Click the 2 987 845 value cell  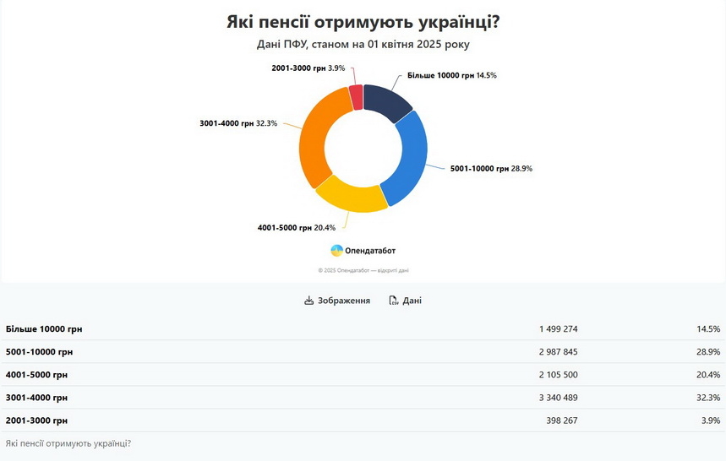click(558, 351)
